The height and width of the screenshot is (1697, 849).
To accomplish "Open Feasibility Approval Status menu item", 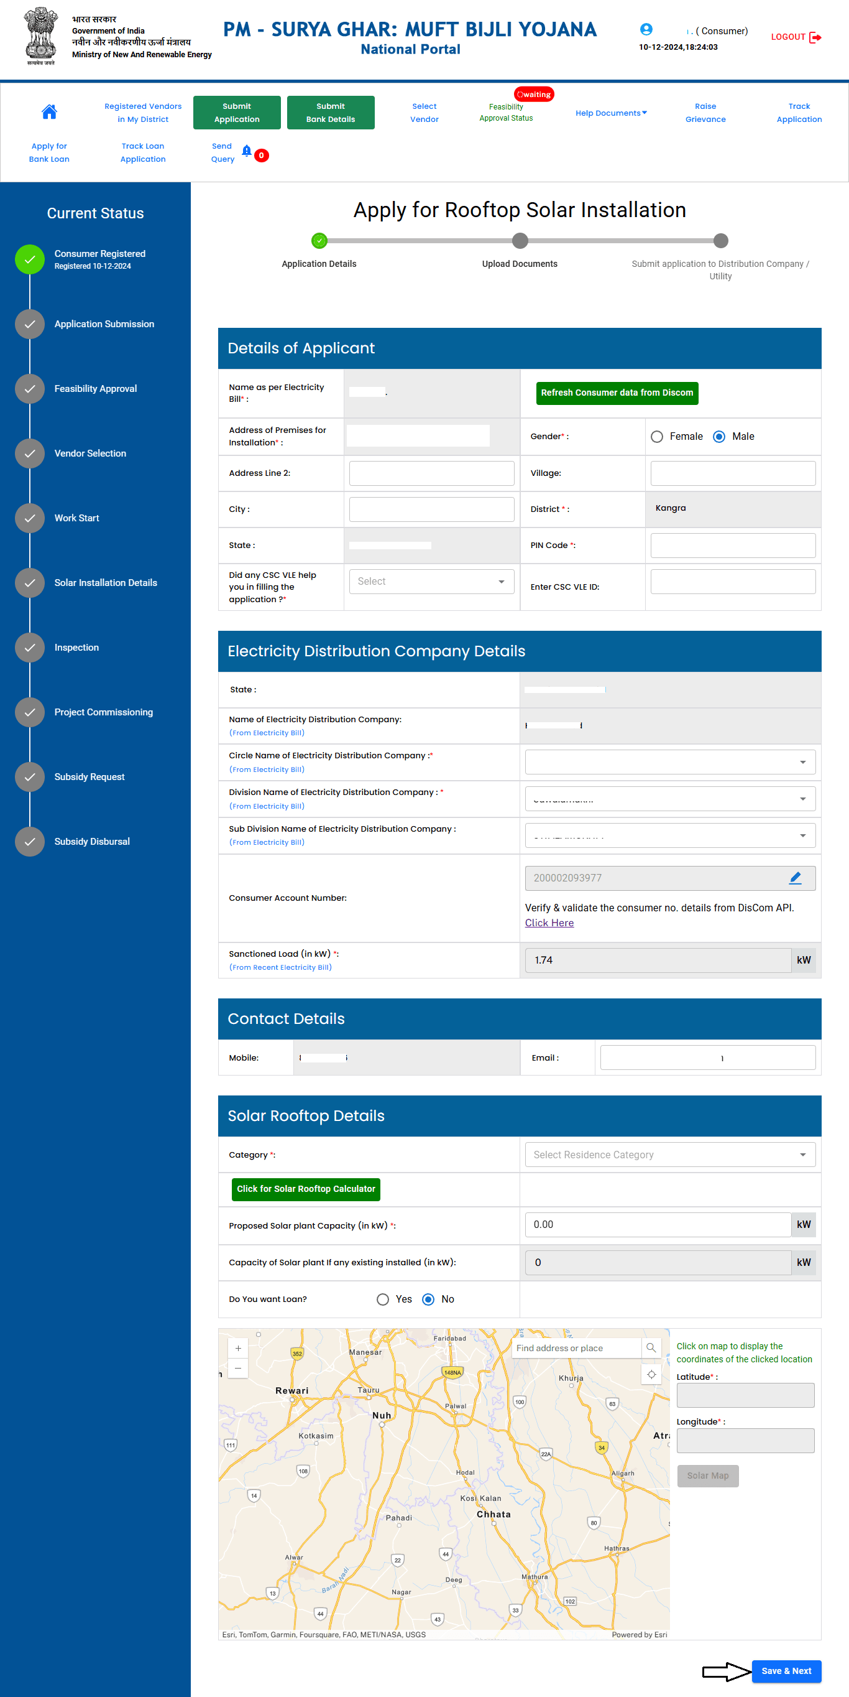I will point(506,113).
